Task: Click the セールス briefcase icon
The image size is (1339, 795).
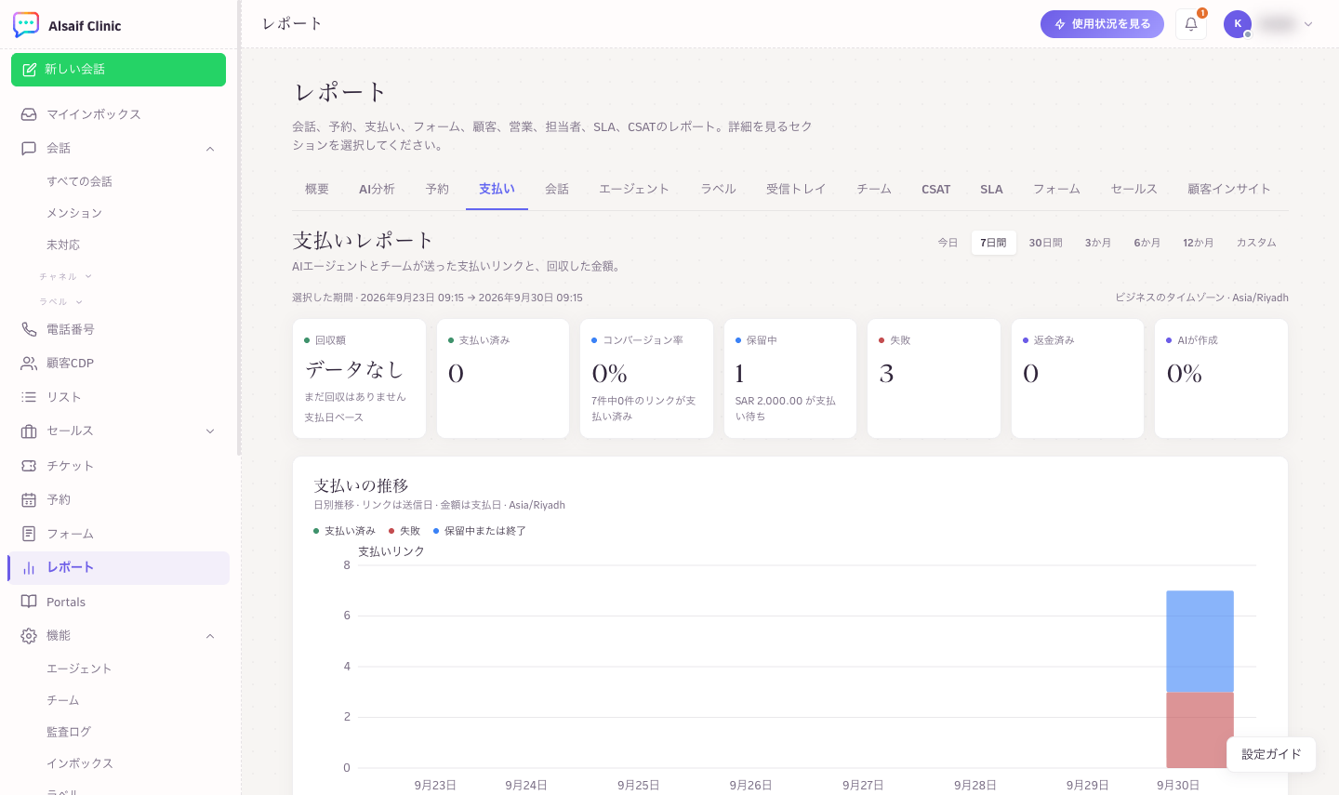Action: pyautogui.click(x=29, y=431)
